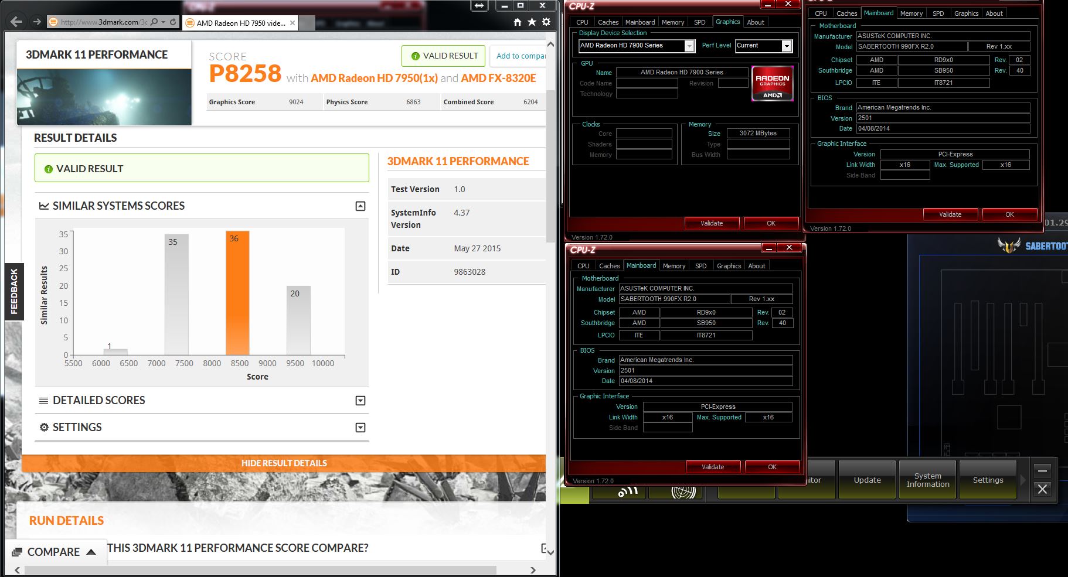The width and height of the screenshot is (1068, 577).
Task: Click the search magnifier in address bar
Action: pos(154,22)
